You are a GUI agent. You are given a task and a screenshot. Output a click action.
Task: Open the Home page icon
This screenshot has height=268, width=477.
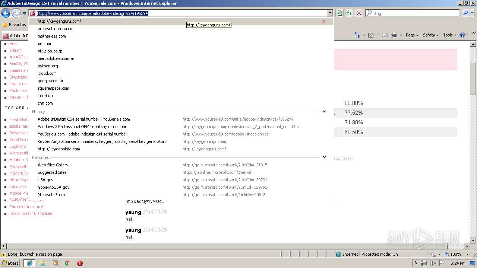pyautogui.click(x=357, y=35)
